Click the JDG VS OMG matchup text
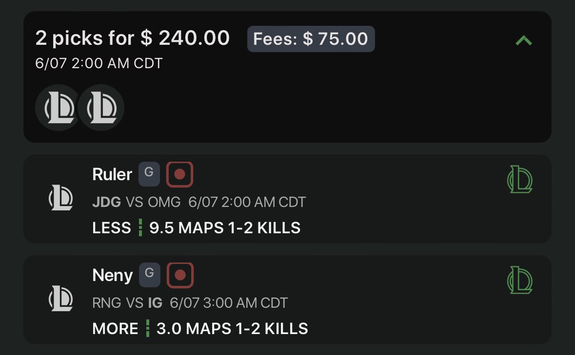The height and width of the screenshot is (355, 575). point(137,202)
